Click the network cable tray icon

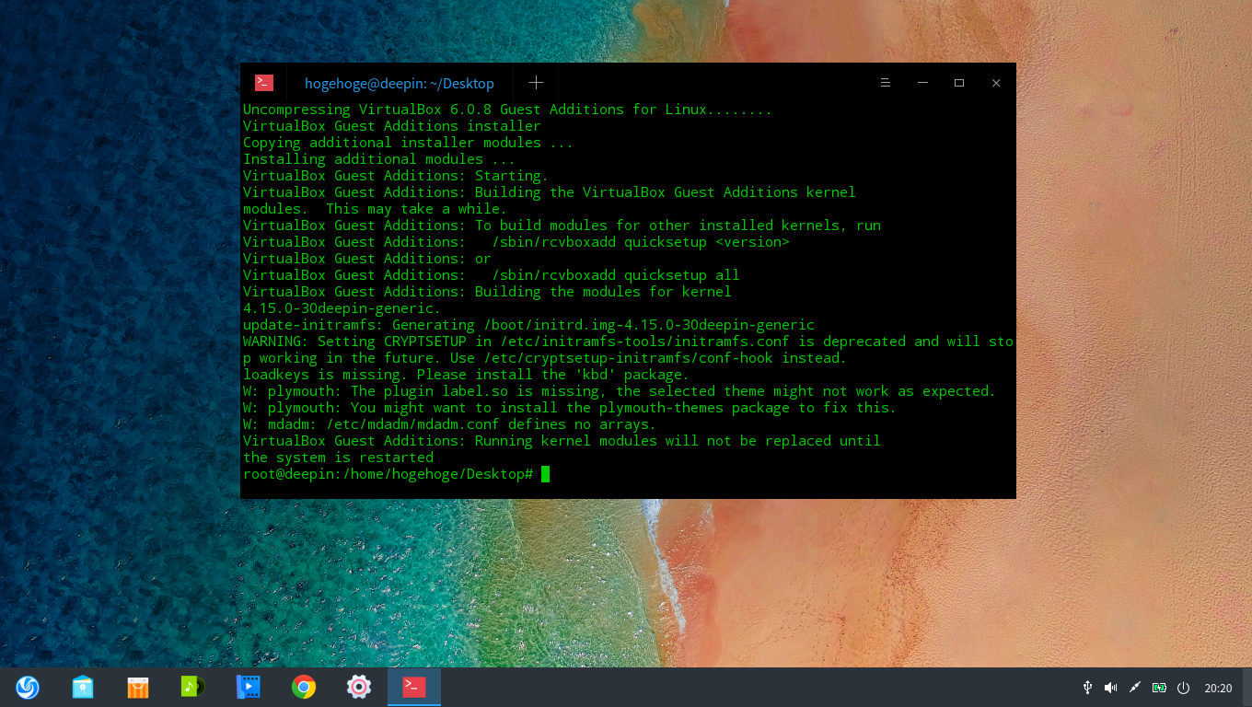(x=1135, y=688)
